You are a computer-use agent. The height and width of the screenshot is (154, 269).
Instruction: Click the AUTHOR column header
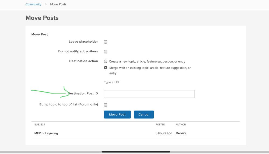point(181,125)
